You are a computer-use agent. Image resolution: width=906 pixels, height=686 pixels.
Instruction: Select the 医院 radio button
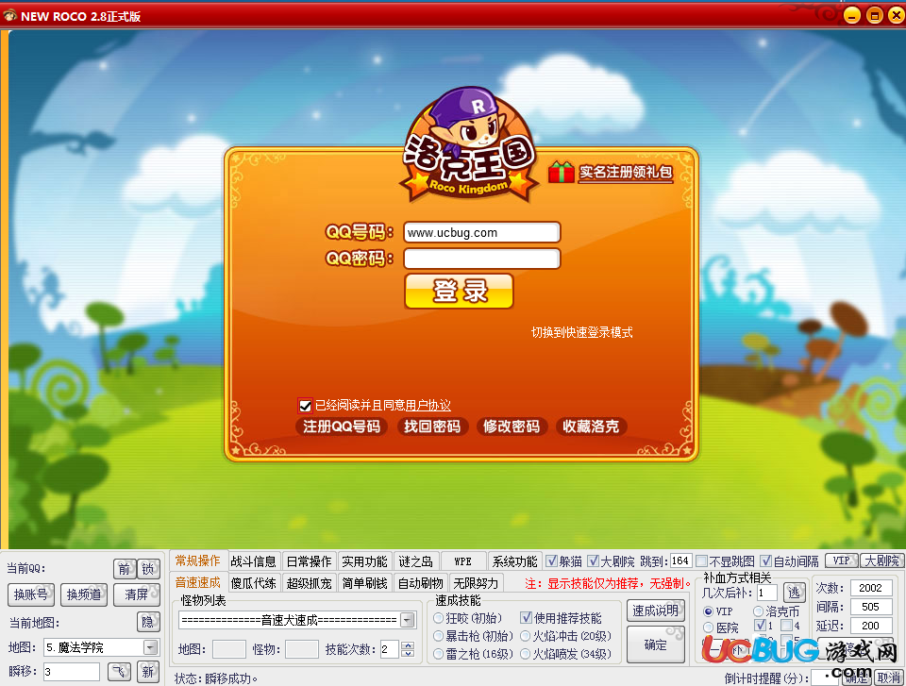[x=709, y=627]
